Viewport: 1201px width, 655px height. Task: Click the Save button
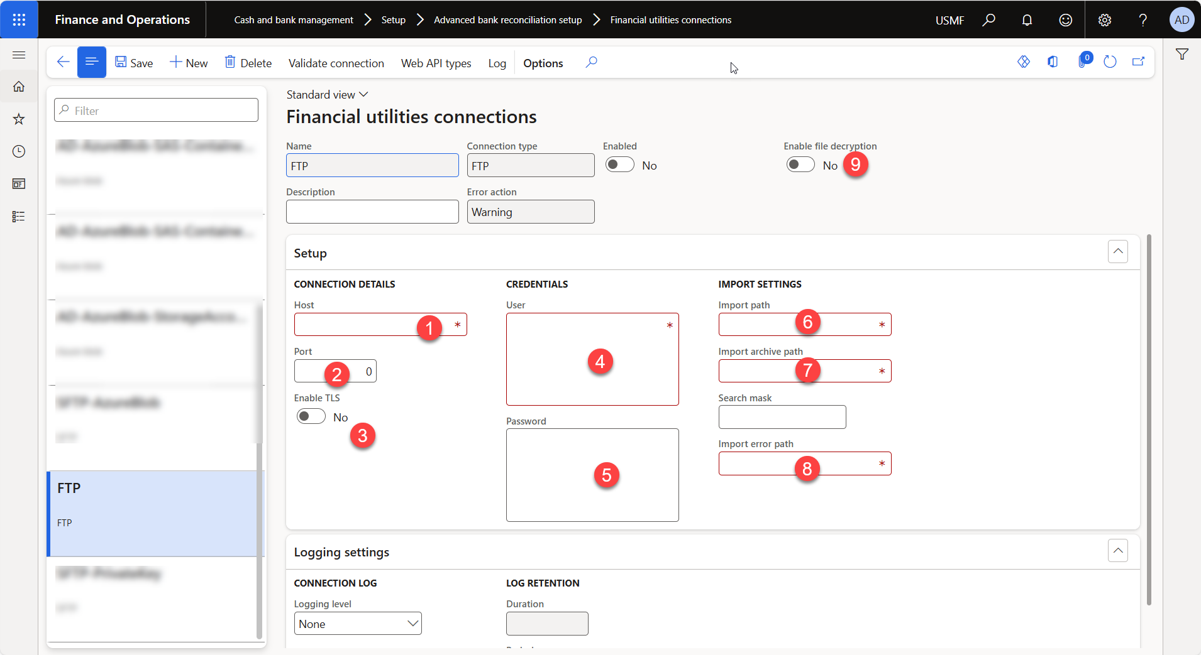134,63
